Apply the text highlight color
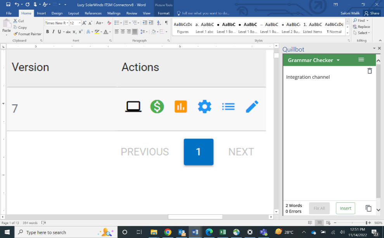Screen dimensions: 384x238 click(97, 31)
